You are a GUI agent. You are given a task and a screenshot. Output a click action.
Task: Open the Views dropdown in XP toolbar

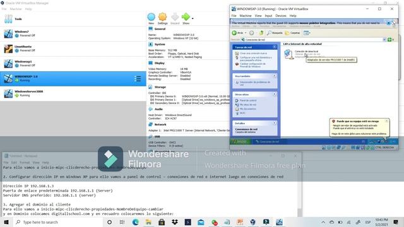point(307,33)
